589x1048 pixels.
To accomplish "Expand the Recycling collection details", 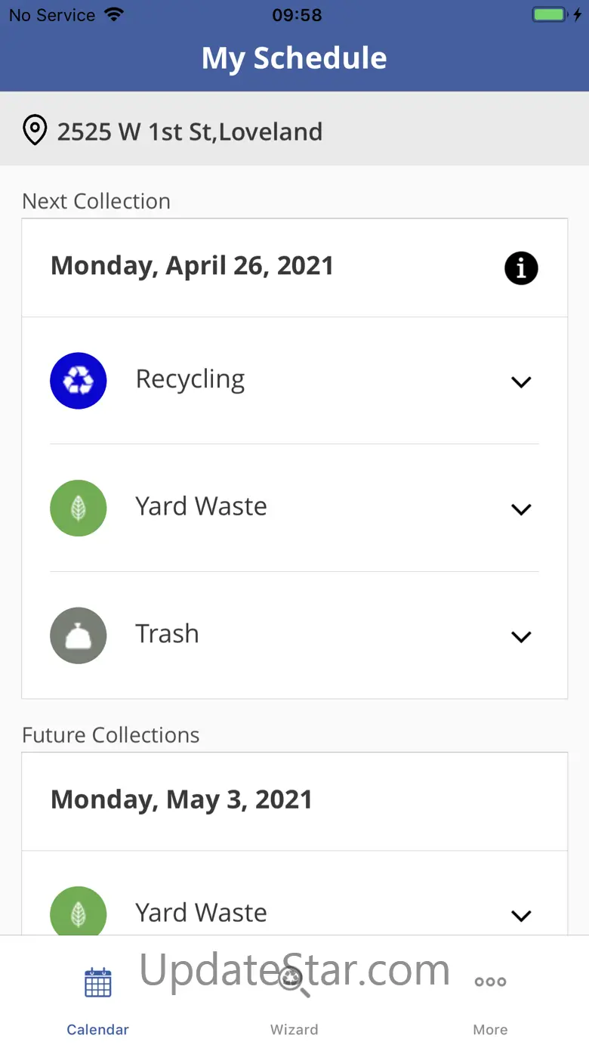I will pyautogui.click(x=521, y=382).
